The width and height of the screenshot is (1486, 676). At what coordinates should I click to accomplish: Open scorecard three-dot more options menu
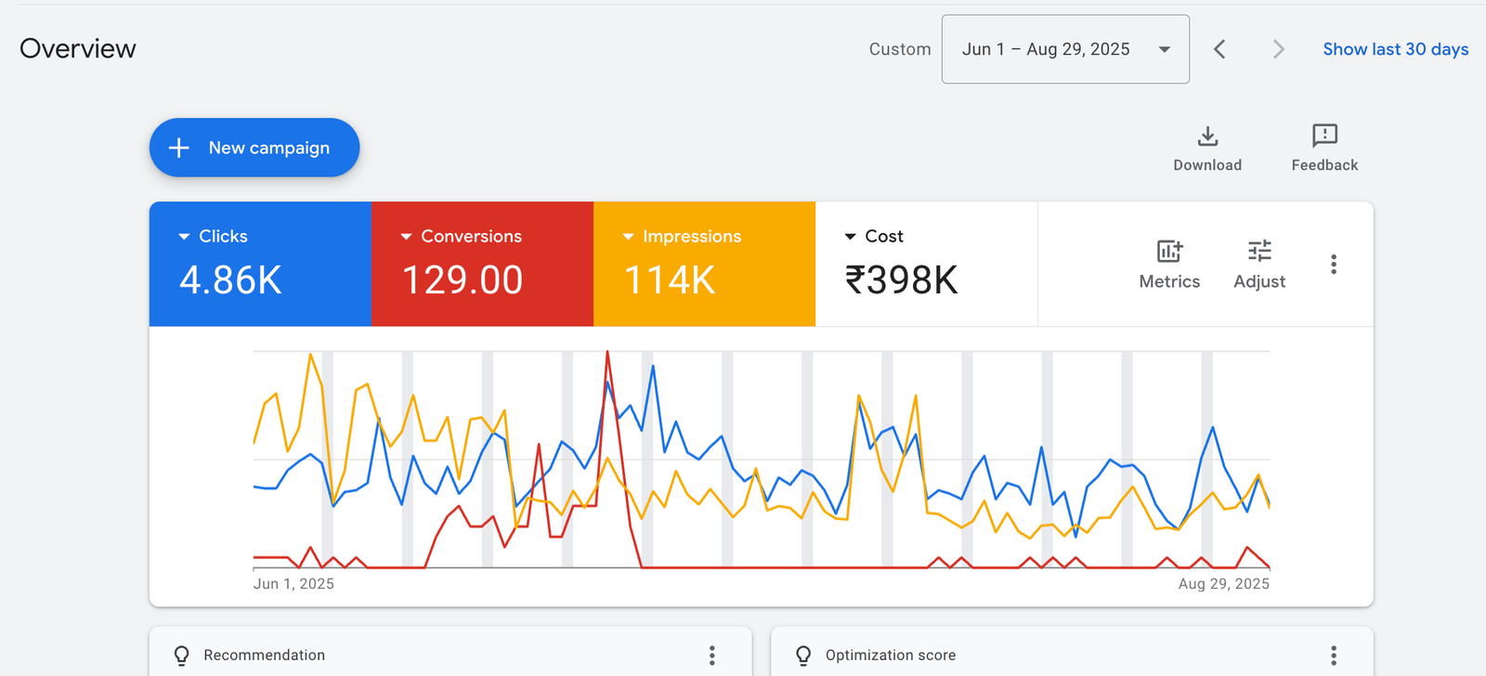[1334, 265]
